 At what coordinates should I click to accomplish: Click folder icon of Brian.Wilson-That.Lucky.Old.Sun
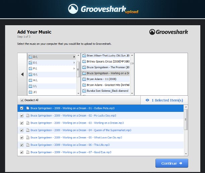(x=84, y=55)
